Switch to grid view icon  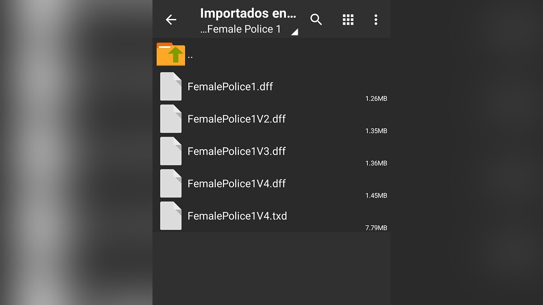click(x=348, y=19)
